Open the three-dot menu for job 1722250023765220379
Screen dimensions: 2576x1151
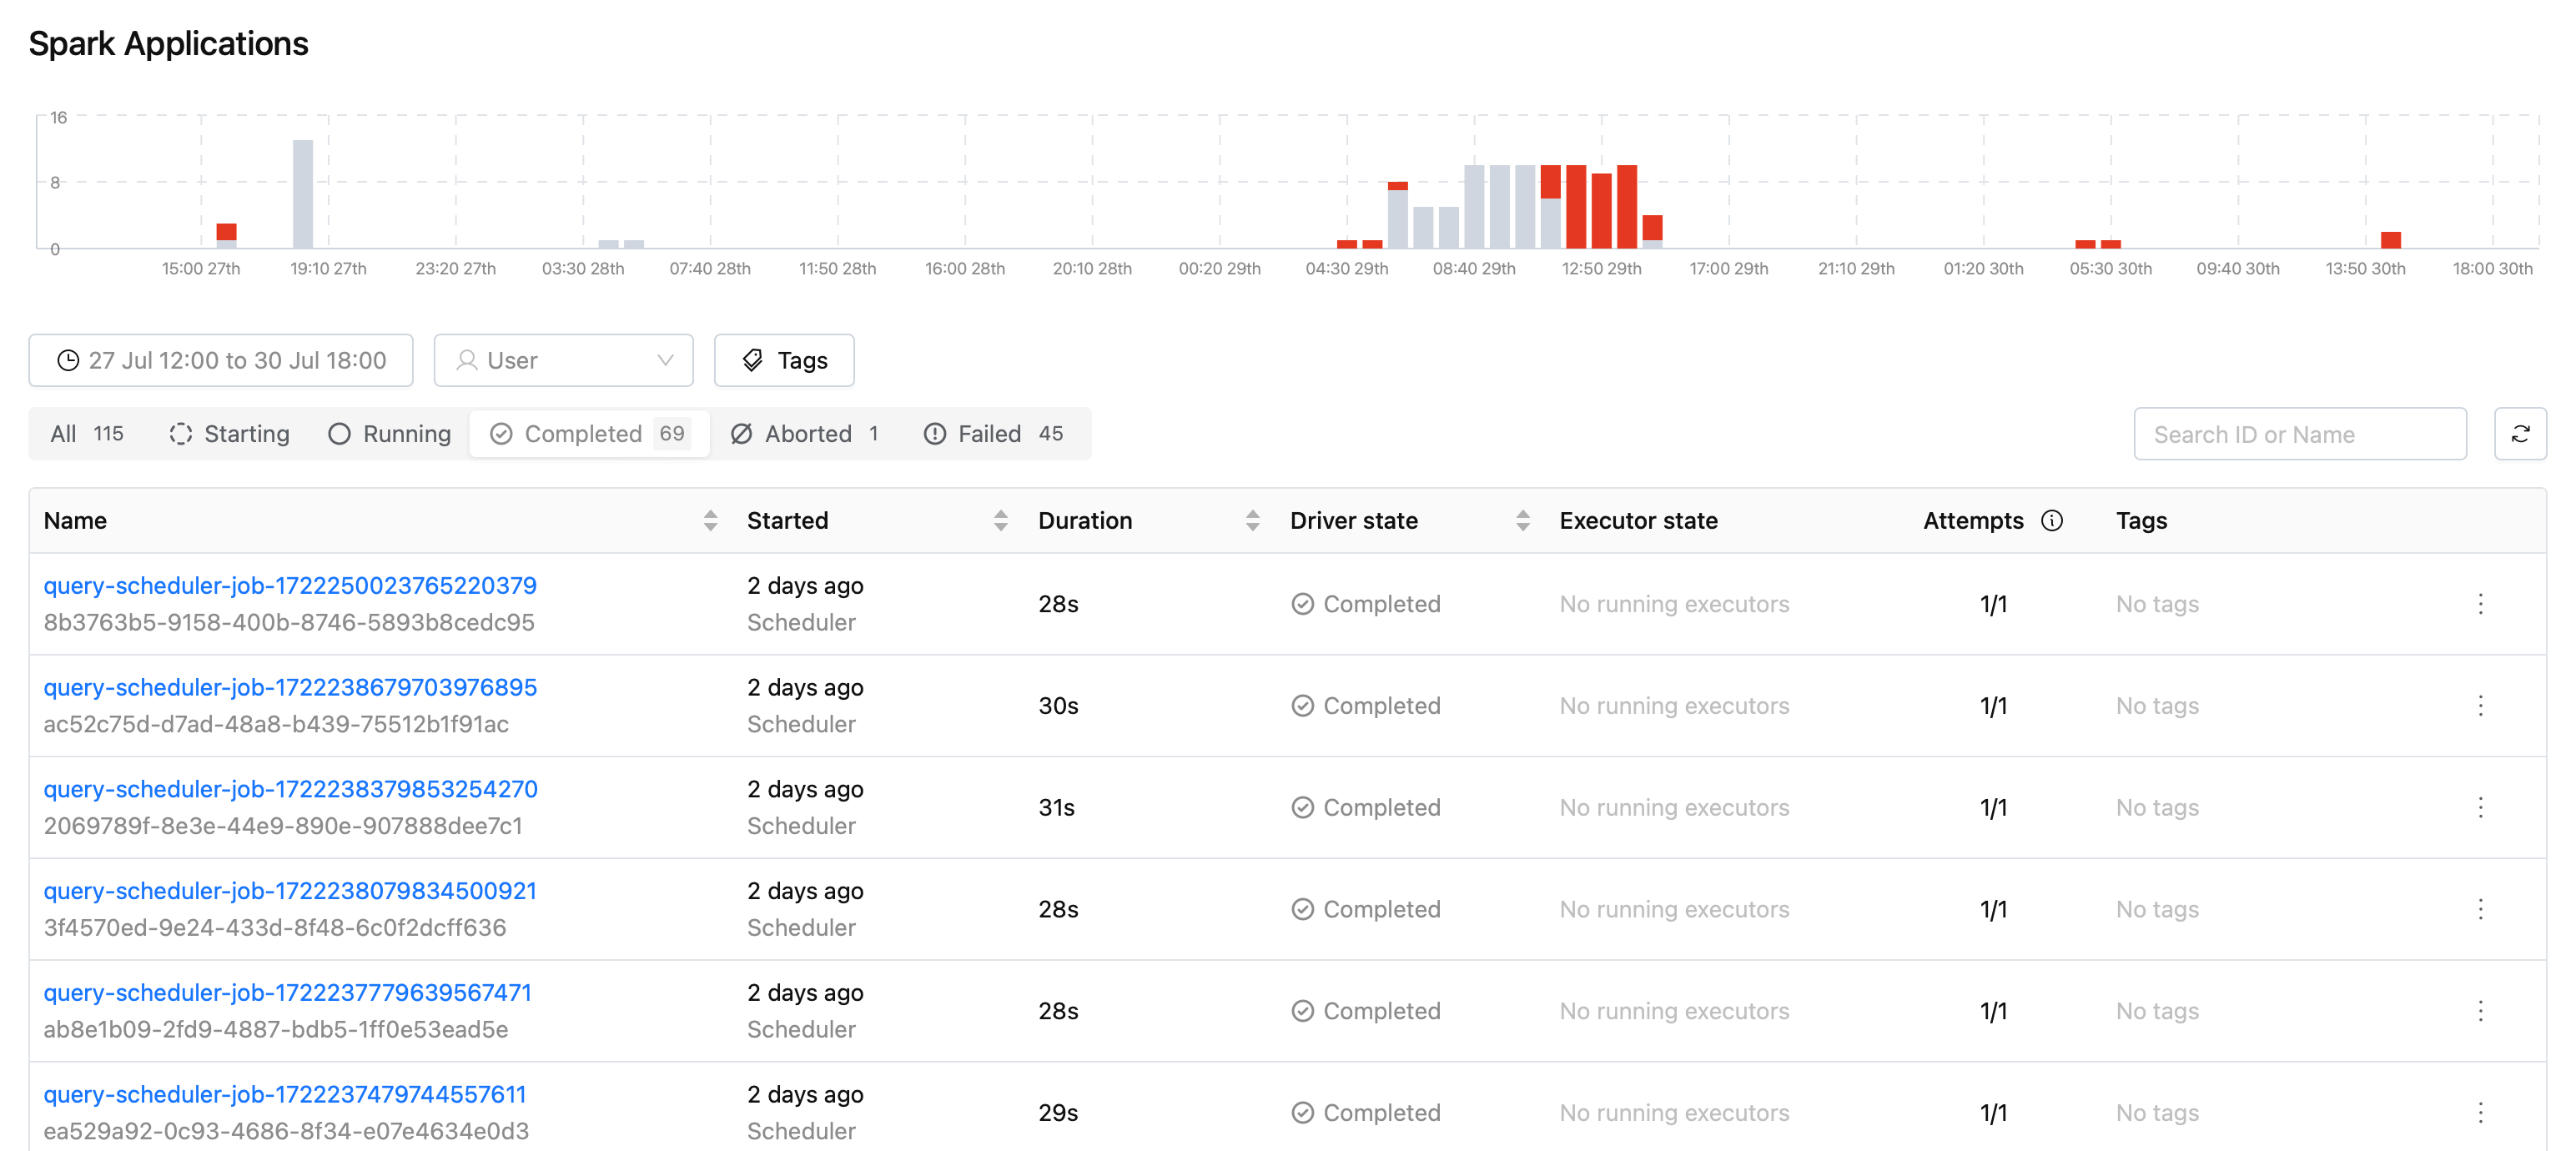[x=2480, y=604]
